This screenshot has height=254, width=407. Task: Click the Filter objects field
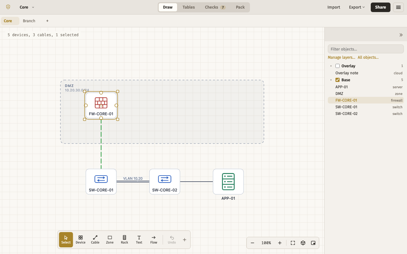pyautogui.click(x=366, y=49)
